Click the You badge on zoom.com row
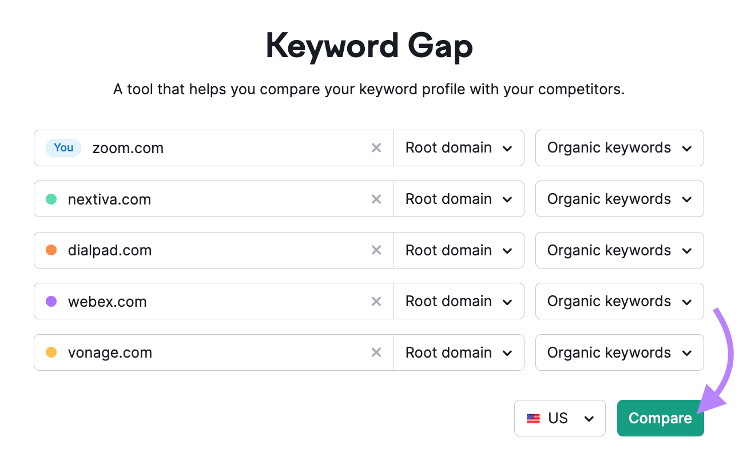739x457 pixels. point(63,147)
